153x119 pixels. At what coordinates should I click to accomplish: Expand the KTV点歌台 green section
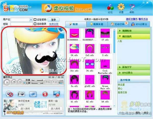(x=133, y=73)
